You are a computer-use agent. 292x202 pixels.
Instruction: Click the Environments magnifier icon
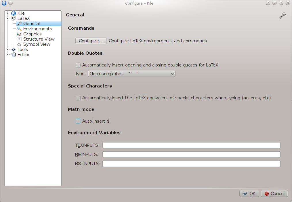19,29
